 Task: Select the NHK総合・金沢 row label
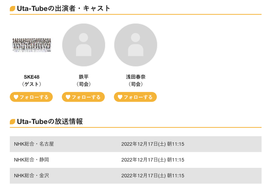pos(32,175)
